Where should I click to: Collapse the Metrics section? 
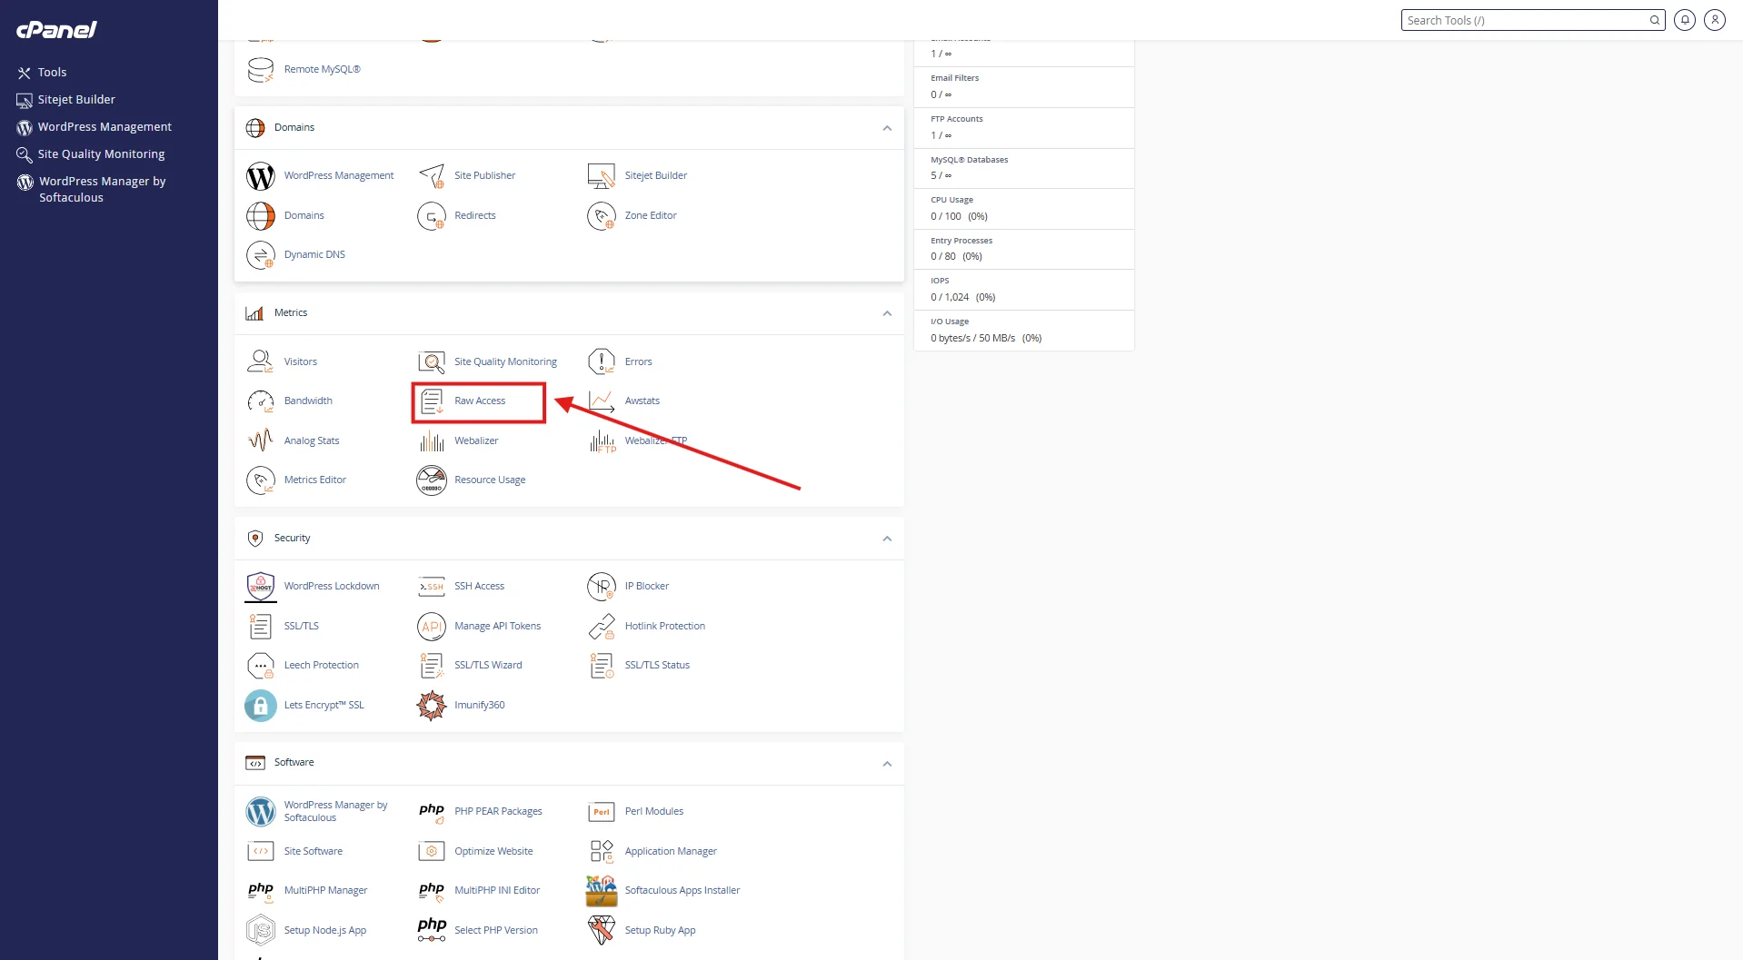coord(887,313)
